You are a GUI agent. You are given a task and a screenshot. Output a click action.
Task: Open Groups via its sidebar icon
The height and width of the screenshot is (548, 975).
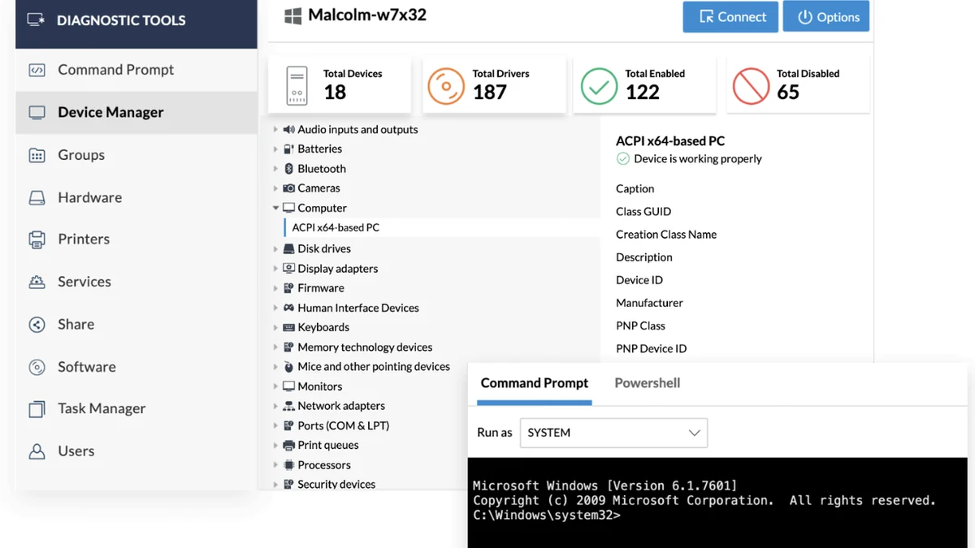[x=37, y=155]
